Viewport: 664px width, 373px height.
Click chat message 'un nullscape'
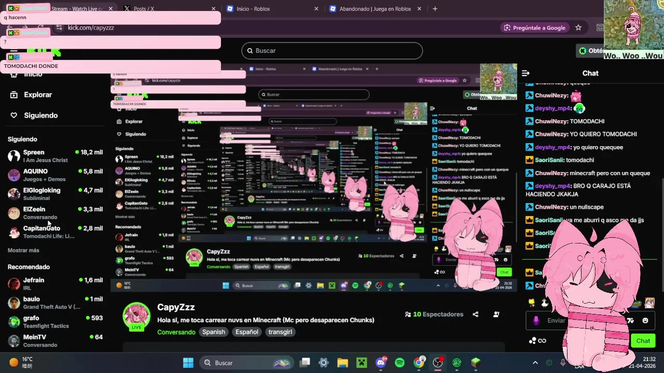[x=587, y=207]
